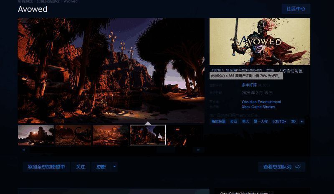Click the right arrow of the screenshot strip

point(199,150)
